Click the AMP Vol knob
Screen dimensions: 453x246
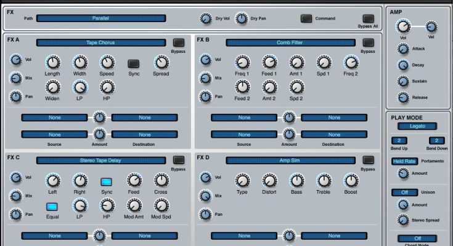coord(402,26)
